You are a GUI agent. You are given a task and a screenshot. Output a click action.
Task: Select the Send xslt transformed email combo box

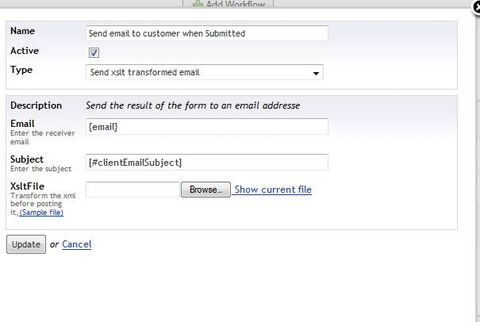(205, 72)
